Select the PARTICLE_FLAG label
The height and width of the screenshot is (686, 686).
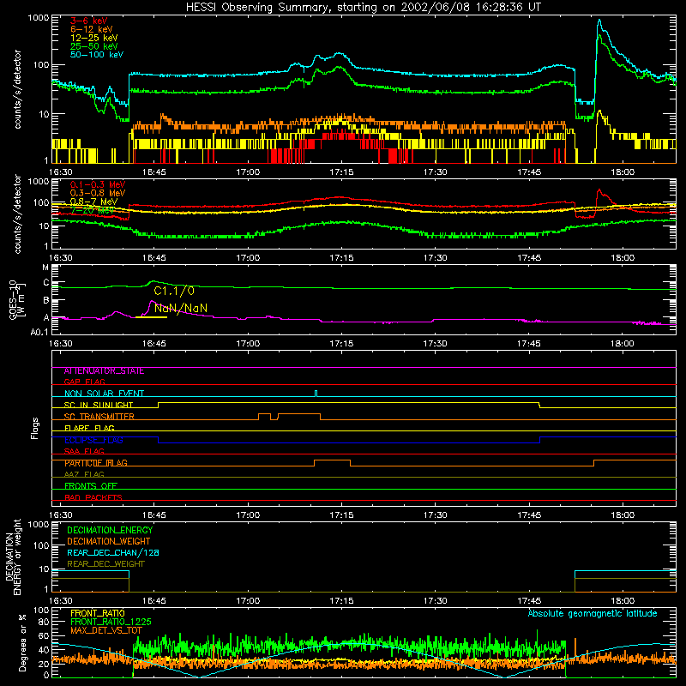tap(96, 463)
